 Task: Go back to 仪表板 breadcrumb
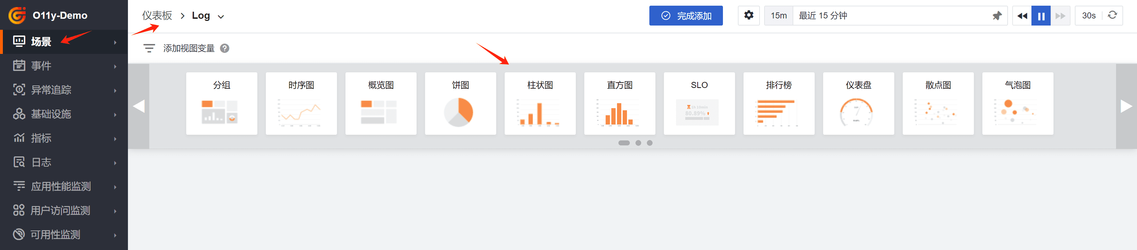tap(157, 16)
